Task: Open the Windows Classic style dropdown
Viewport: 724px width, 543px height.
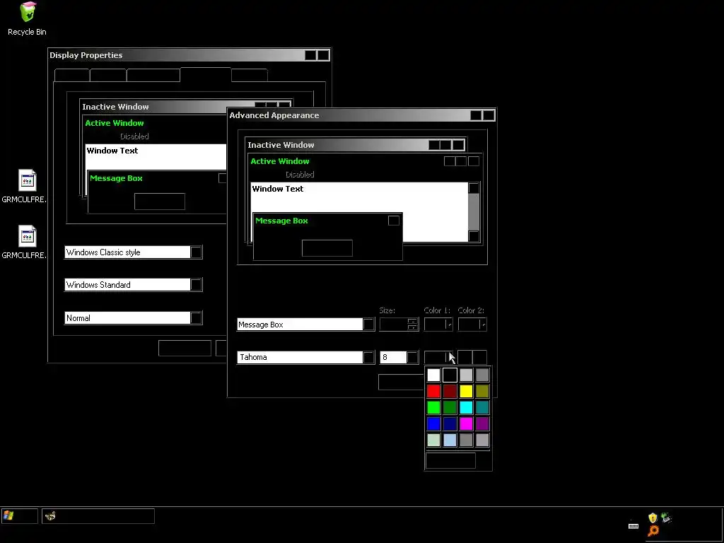Action: tap(196, 252)
